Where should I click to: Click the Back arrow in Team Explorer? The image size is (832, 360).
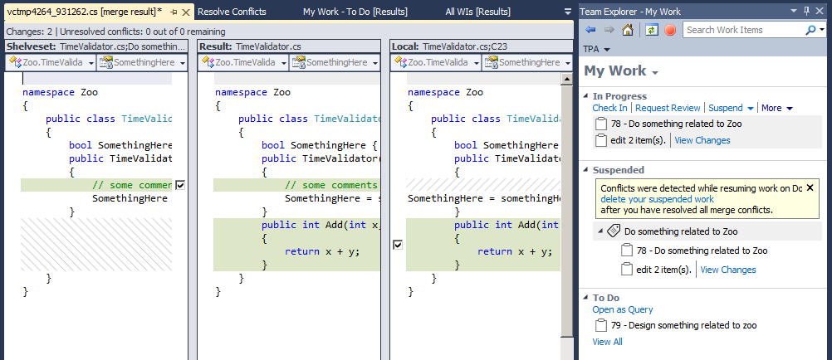(x=590, y=30)
